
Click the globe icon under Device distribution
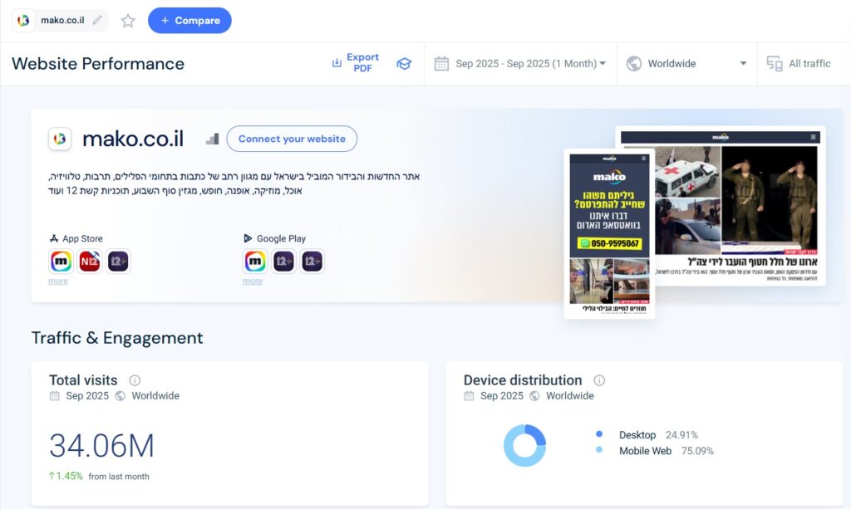click(534, 396)
